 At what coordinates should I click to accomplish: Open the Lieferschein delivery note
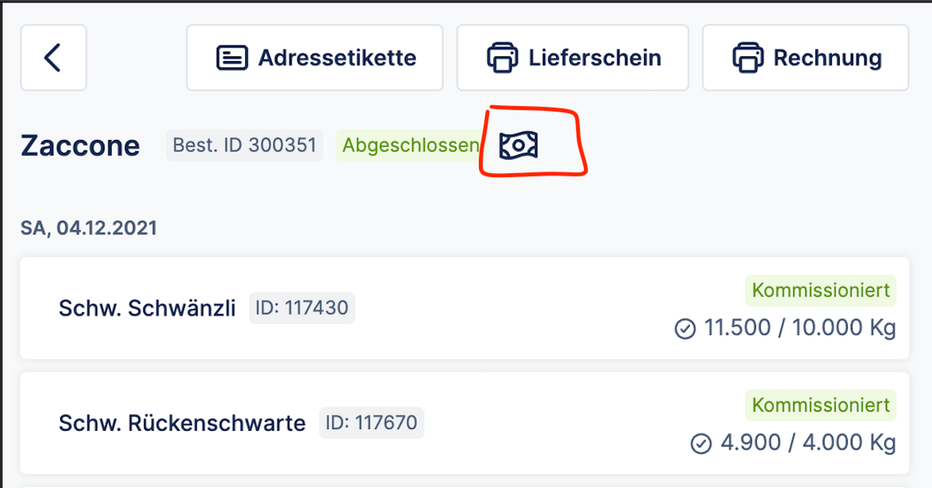click(x=572, y=58)
